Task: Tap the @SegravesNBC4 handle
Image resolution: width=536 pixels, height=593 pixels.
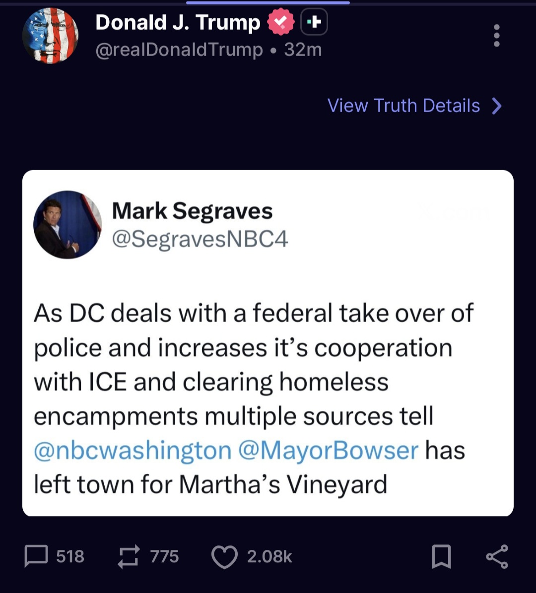Action: coord(200,239)
